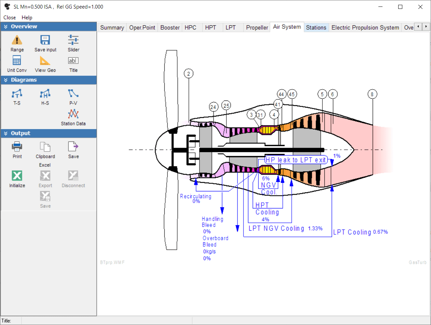Collapse the Overview panel section
This screenshot has height=325, width=431.
(6, 27)
